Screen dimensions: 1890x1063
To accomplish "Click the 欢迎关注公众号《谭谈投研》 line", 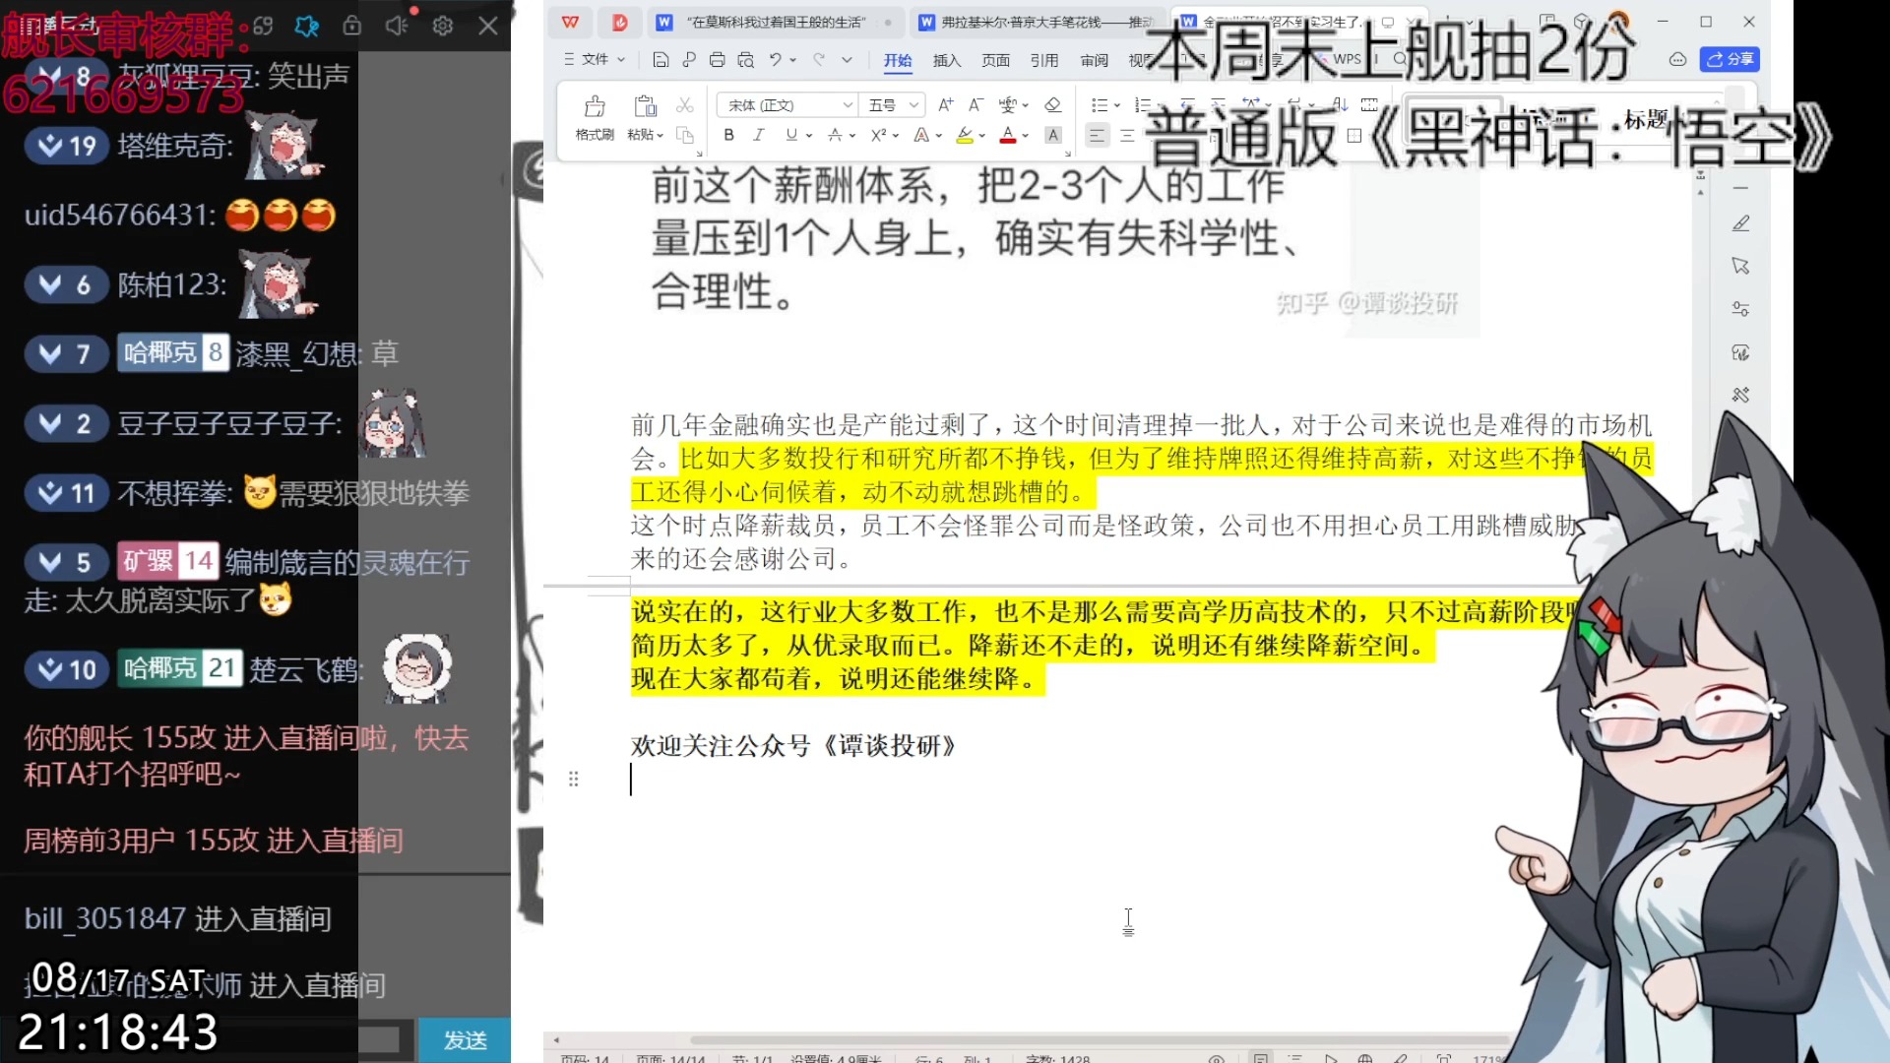I will point(793,746).
